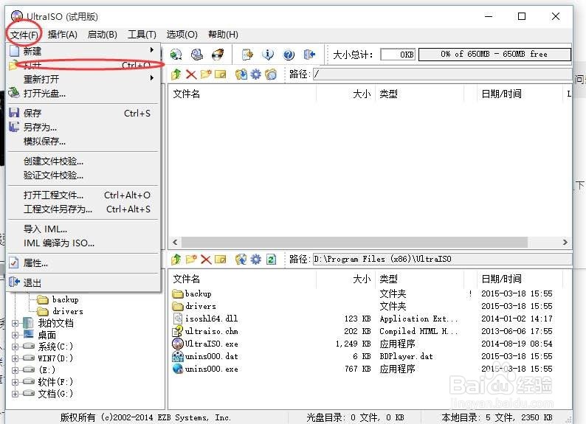Viewport: 586px width, 424px height.
Task: Open the 启动(B) menu
Action: pos(102,35)
